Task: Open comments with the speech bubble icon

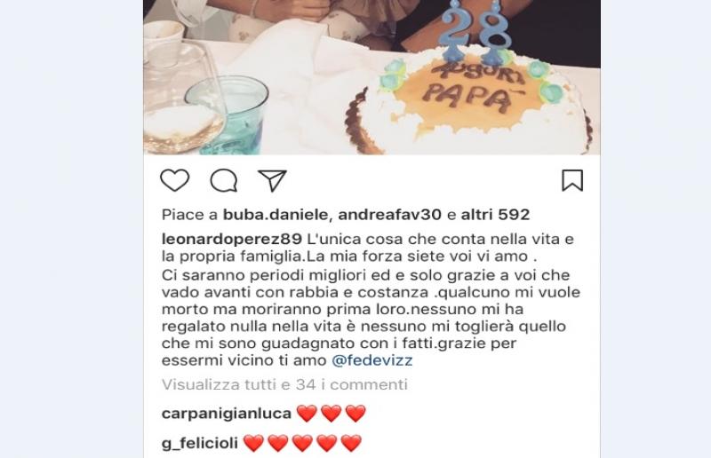Action: coord(224,180)
